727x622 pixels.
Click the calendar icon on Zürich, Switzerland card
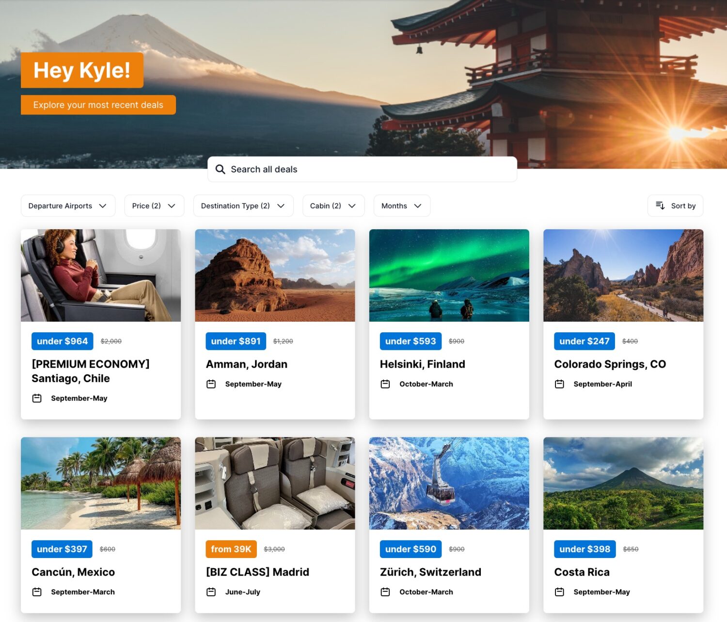pyautogui.click(x=386, y=591)
